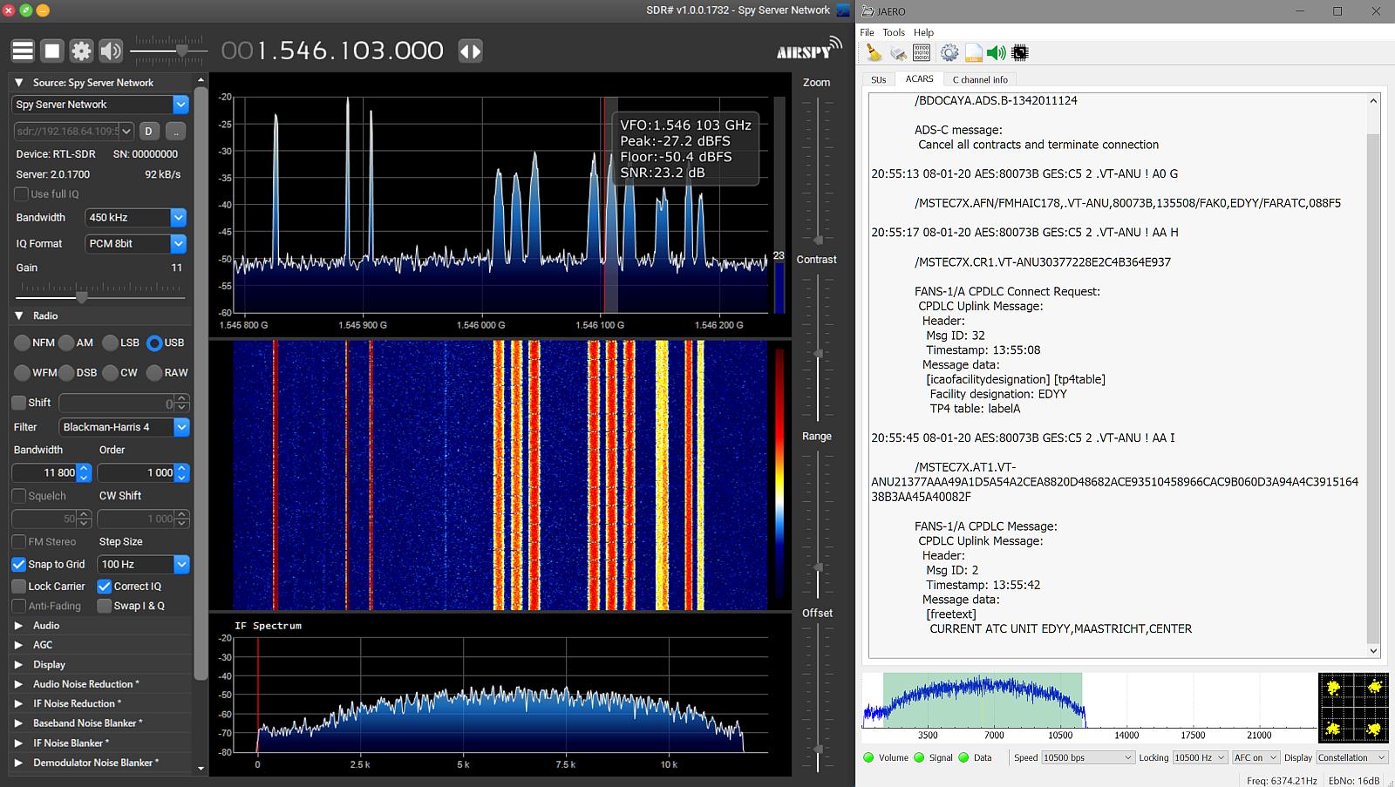This screenshot has height=787, width=1395.
Task: Enable the Use full IQ checkbox
Action: click(x=21, y=193)
